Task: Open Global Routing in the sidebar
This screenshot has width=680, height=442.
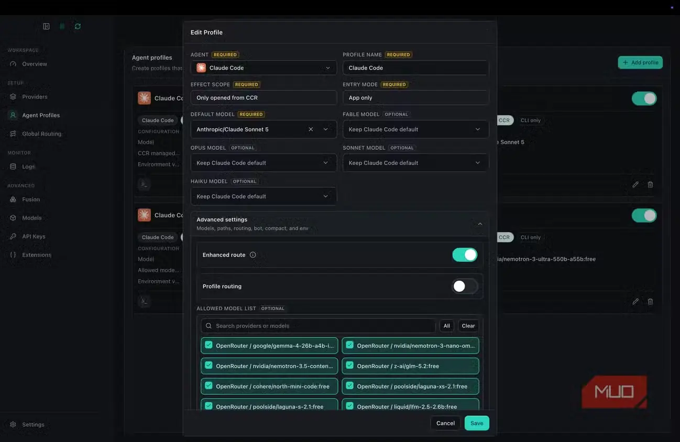Action: pos(41,134)
